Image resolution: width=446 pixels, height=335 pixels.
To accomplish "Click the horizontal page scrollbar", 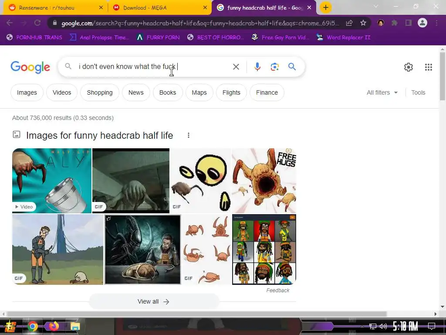I will coord(197,314).
